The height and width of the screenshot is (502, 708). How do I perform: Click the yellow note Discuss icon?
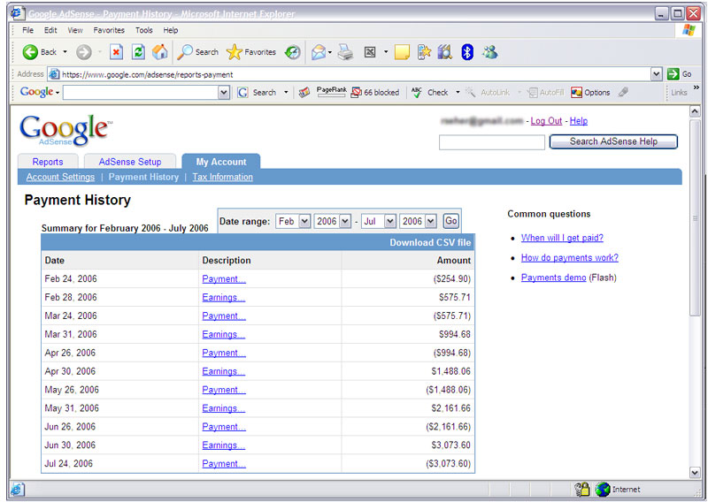pos(402,52)
